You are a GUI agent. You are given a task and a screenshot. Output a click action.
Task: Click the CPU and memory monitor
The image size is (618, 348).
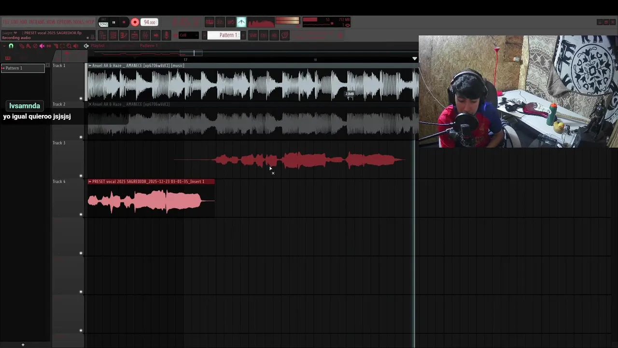coord(326,22)
